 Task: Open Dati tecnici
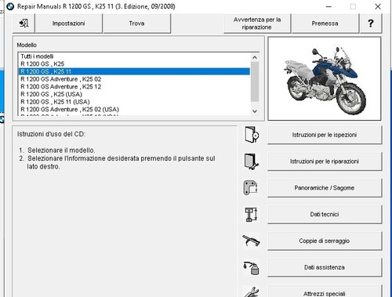point(325,215)
